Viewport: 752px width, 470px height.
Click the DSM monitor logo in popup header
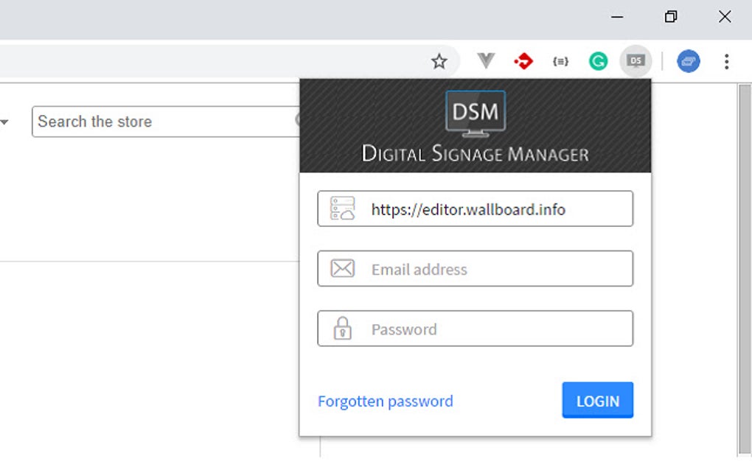[475, 113]
